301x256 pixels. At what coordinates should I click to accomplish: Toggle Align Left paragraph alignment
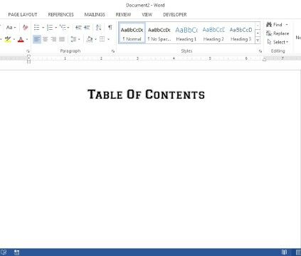(37, 39)
